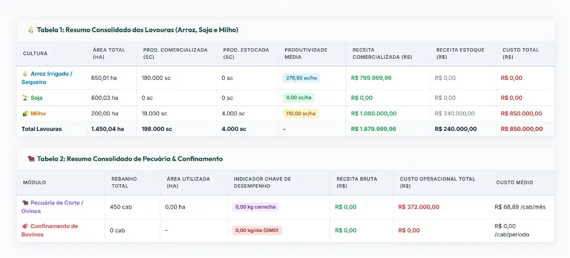Click the Total Lavouras row label
570x258 pixels.
click(x=41, y=129)
